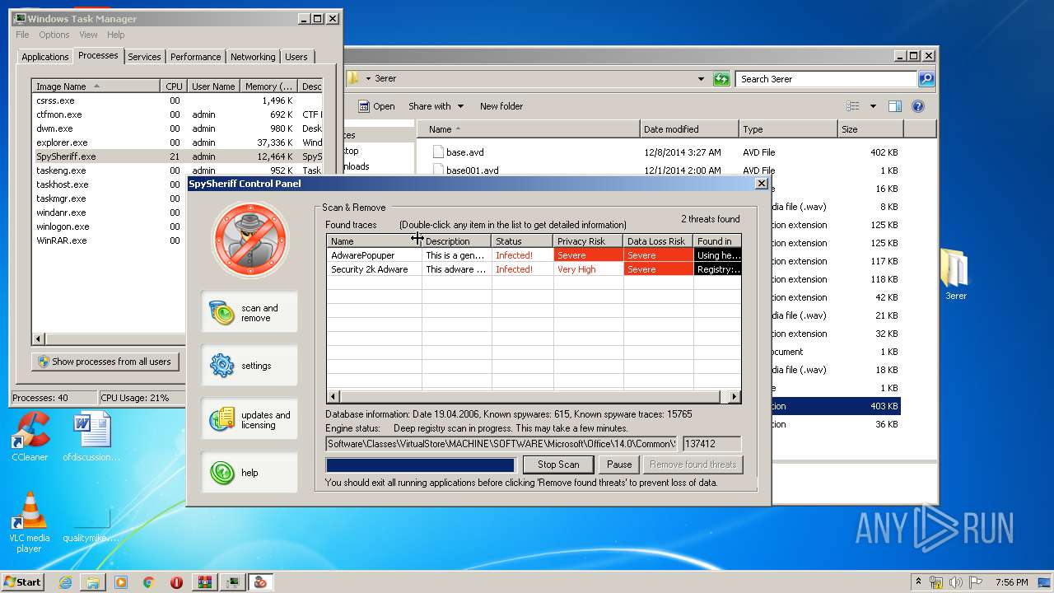This screenshot has height=593, width=1054.
Task: Switch to the Performance tab
Action: pos(195,57)
